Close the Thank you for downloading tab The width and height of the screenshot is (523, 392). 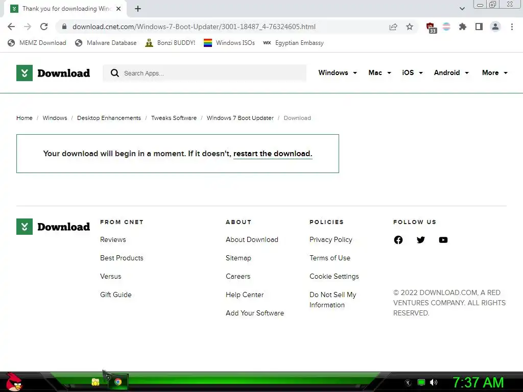(118, 9)
